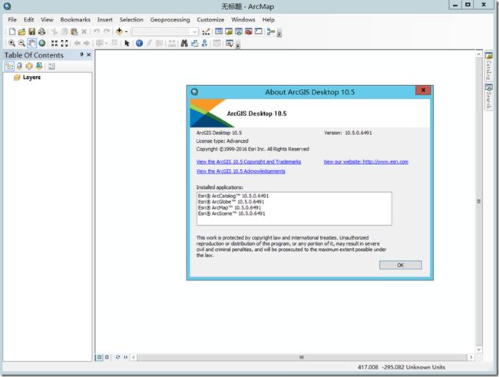Select the Zoom Out tool
Screen dimensions: 499x377
coord(21,43)
